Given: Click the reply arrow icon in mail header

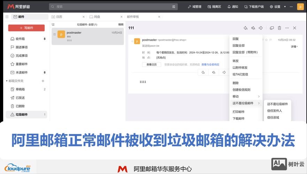Looking at the screenshot, I should click(246, 28).
